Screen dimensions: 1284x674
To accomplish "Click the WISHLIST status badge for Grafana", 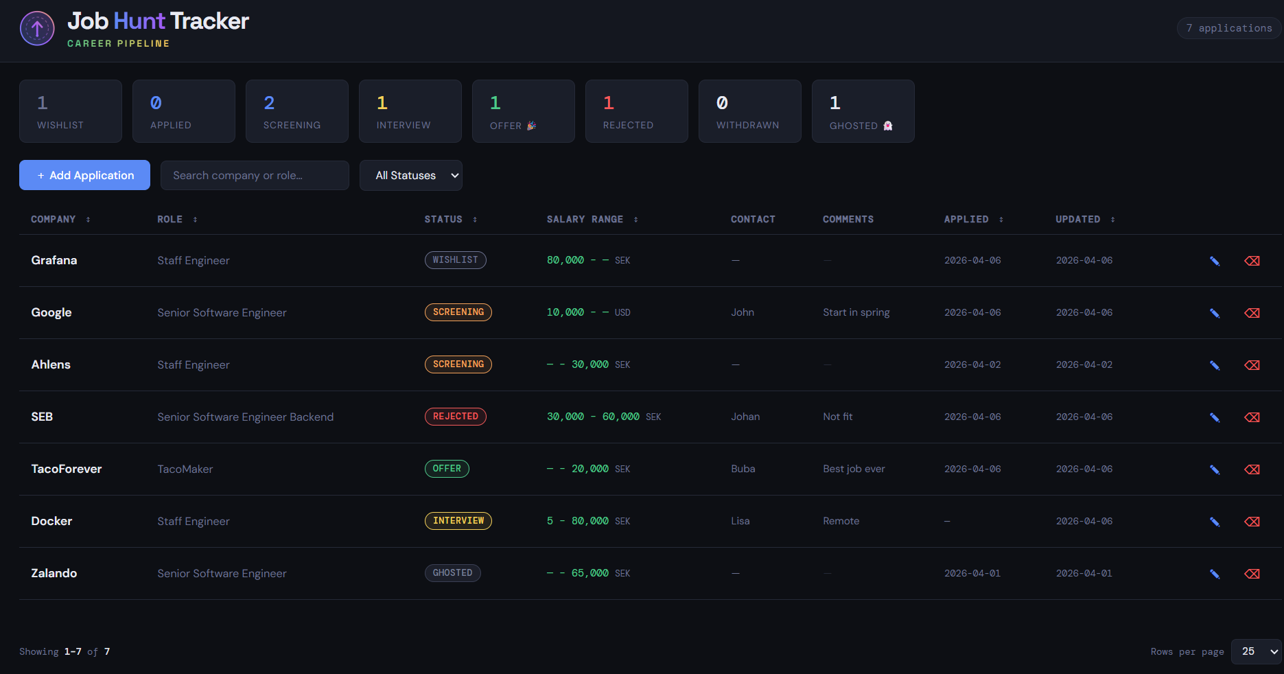I will pos(455,260).
